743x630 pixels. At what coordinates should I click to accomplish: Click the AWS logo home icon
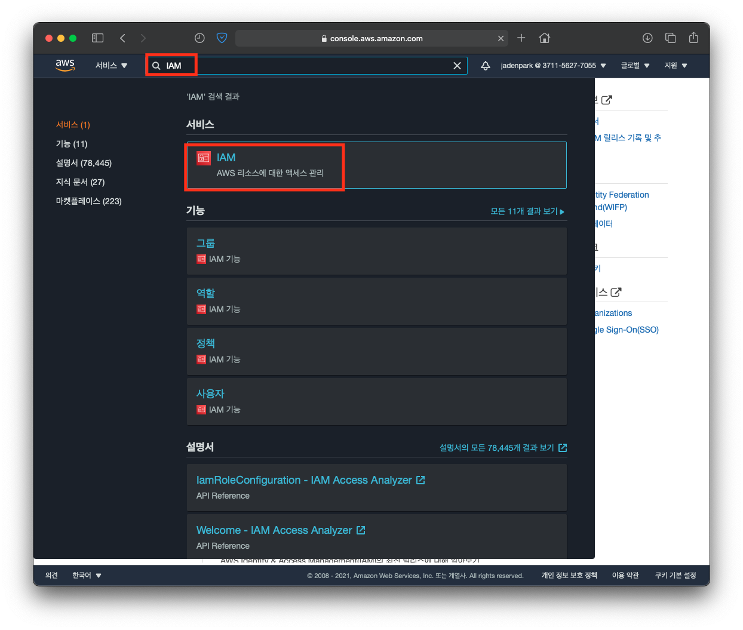pos(65,65)
